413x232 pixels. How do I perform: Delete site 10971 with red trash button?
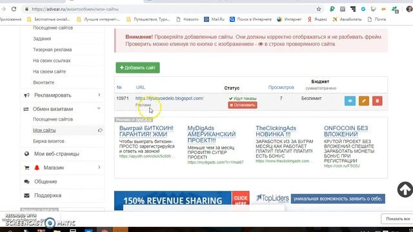click(x=377, y=101)
